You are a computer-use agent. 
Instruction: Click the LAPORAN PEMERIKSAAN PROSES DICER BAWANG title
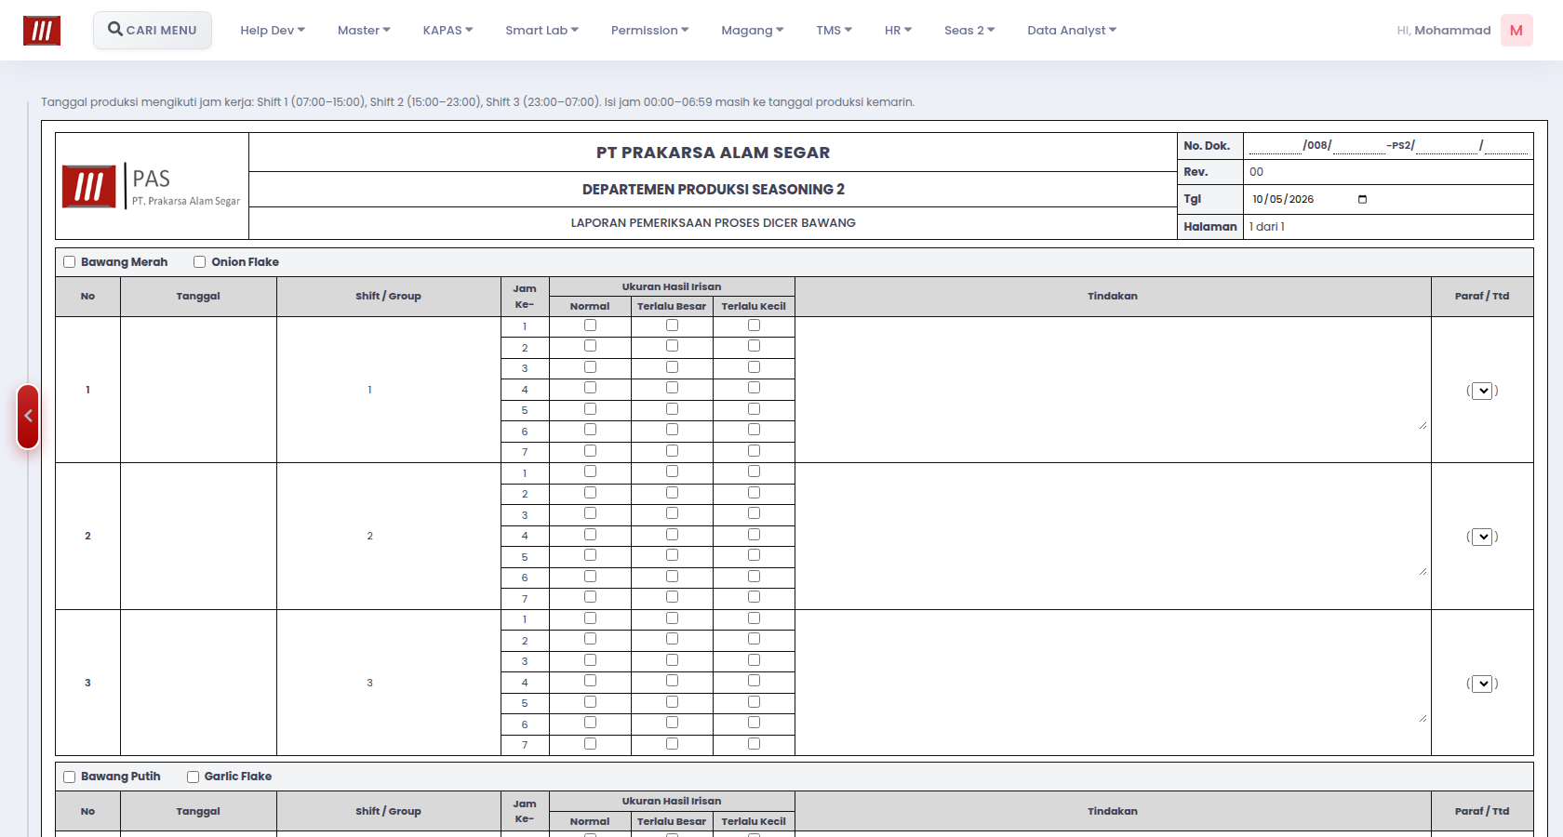click(714, 223)
